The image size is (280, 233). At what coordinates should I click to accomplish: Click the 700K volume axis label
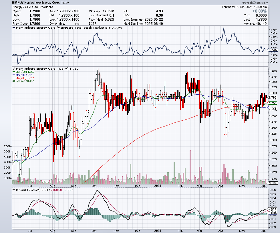tap(7, 146)
